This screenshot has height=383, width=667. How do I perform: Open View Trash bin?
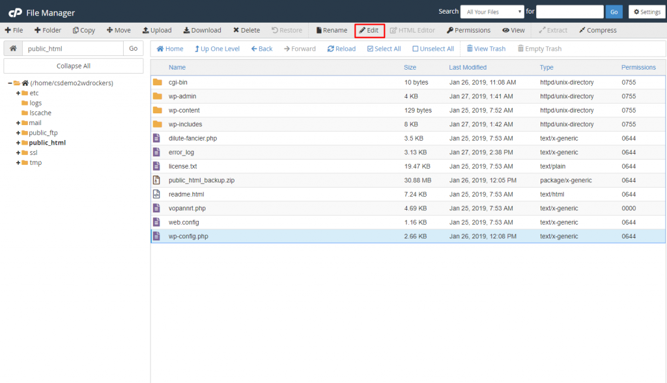pyautogui.click(x=486, y=49)
